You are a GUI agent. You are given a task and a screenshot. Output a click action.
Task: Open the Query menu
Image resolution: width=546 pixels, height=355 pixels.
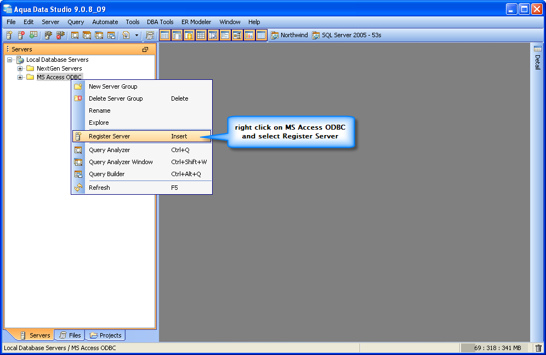click(x=76, y=22)
